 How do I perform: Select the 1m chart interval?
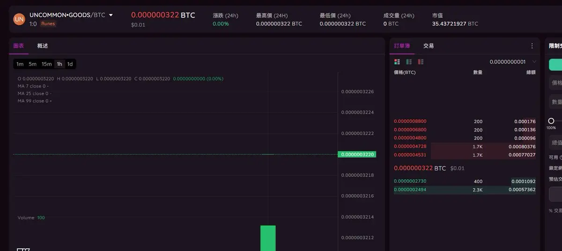click(20, 64)
